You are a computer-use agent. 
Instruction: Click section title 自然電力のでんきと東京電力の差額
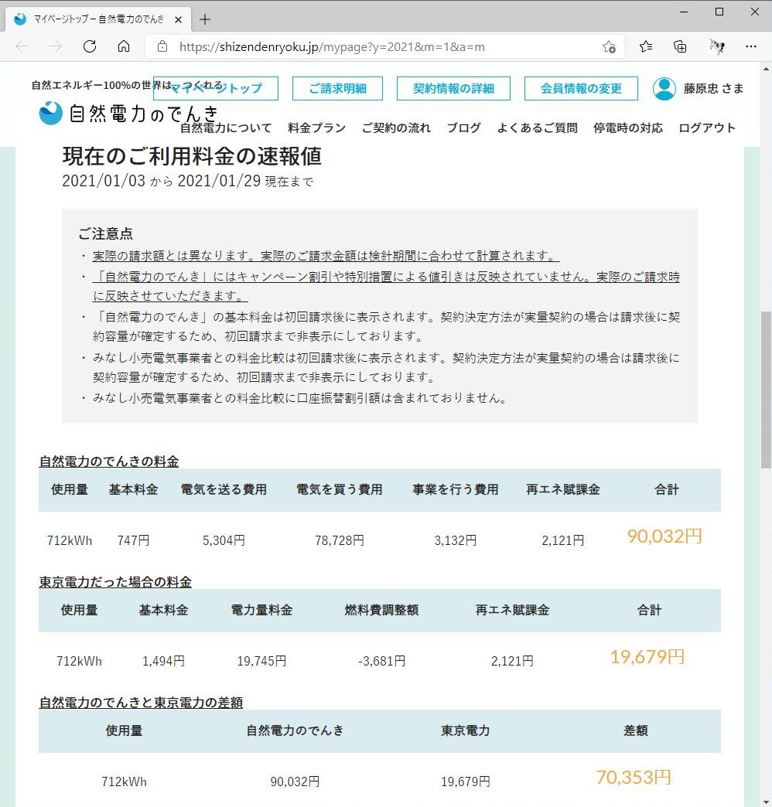pyautogui.click(x=141, y=703)
